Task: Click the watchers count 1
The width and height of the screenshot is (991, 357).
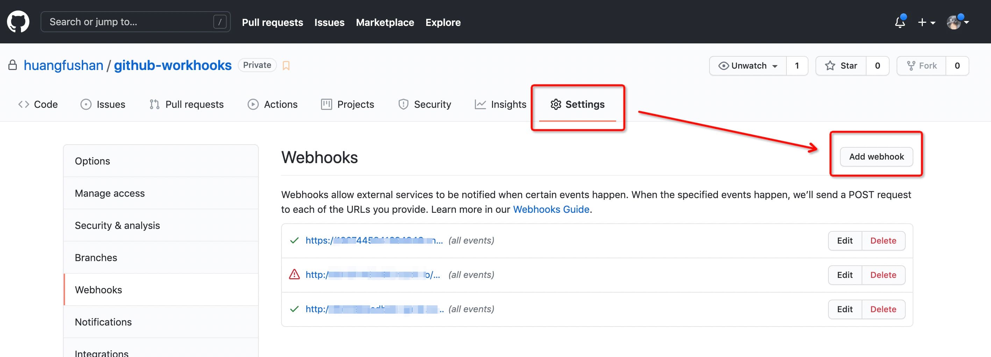Action: click(x=797, y=66)
